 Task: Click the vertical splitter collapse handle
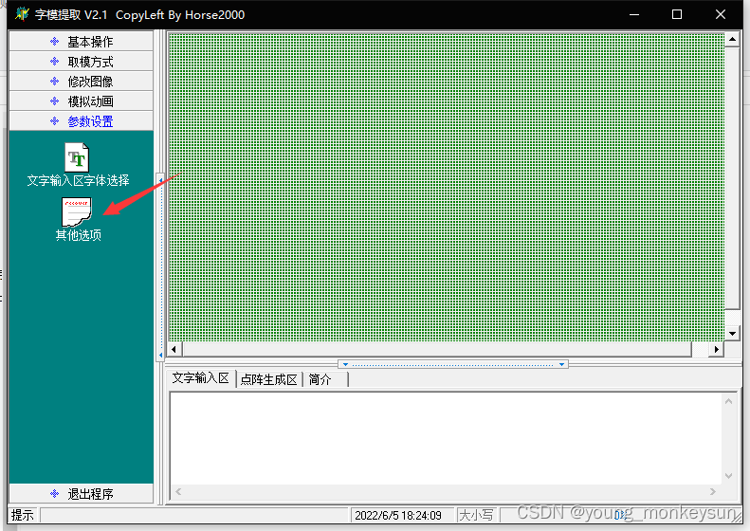click(161, 267)
